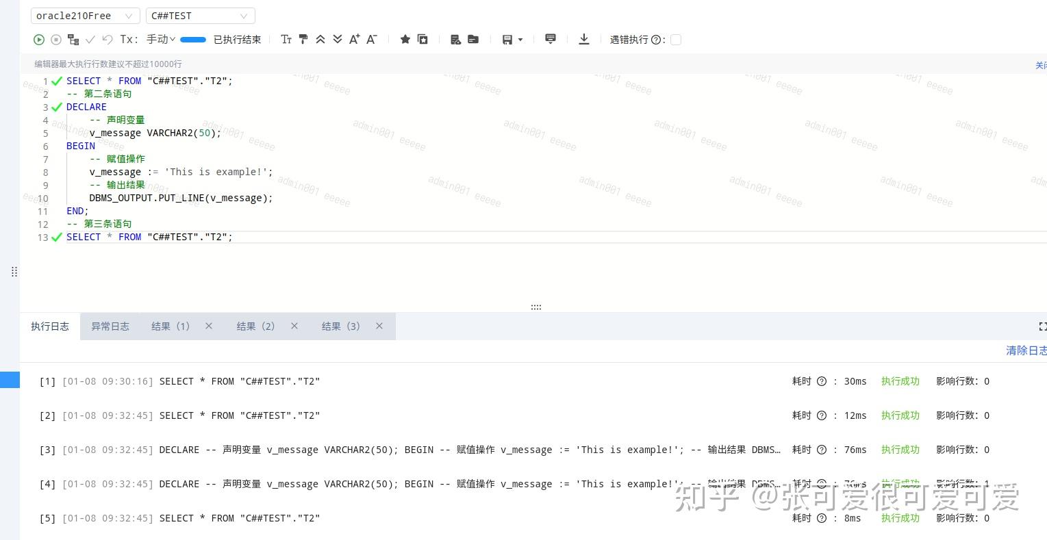Open the save options dropdown arrow

pyautogui.click(x=518, y=40)
